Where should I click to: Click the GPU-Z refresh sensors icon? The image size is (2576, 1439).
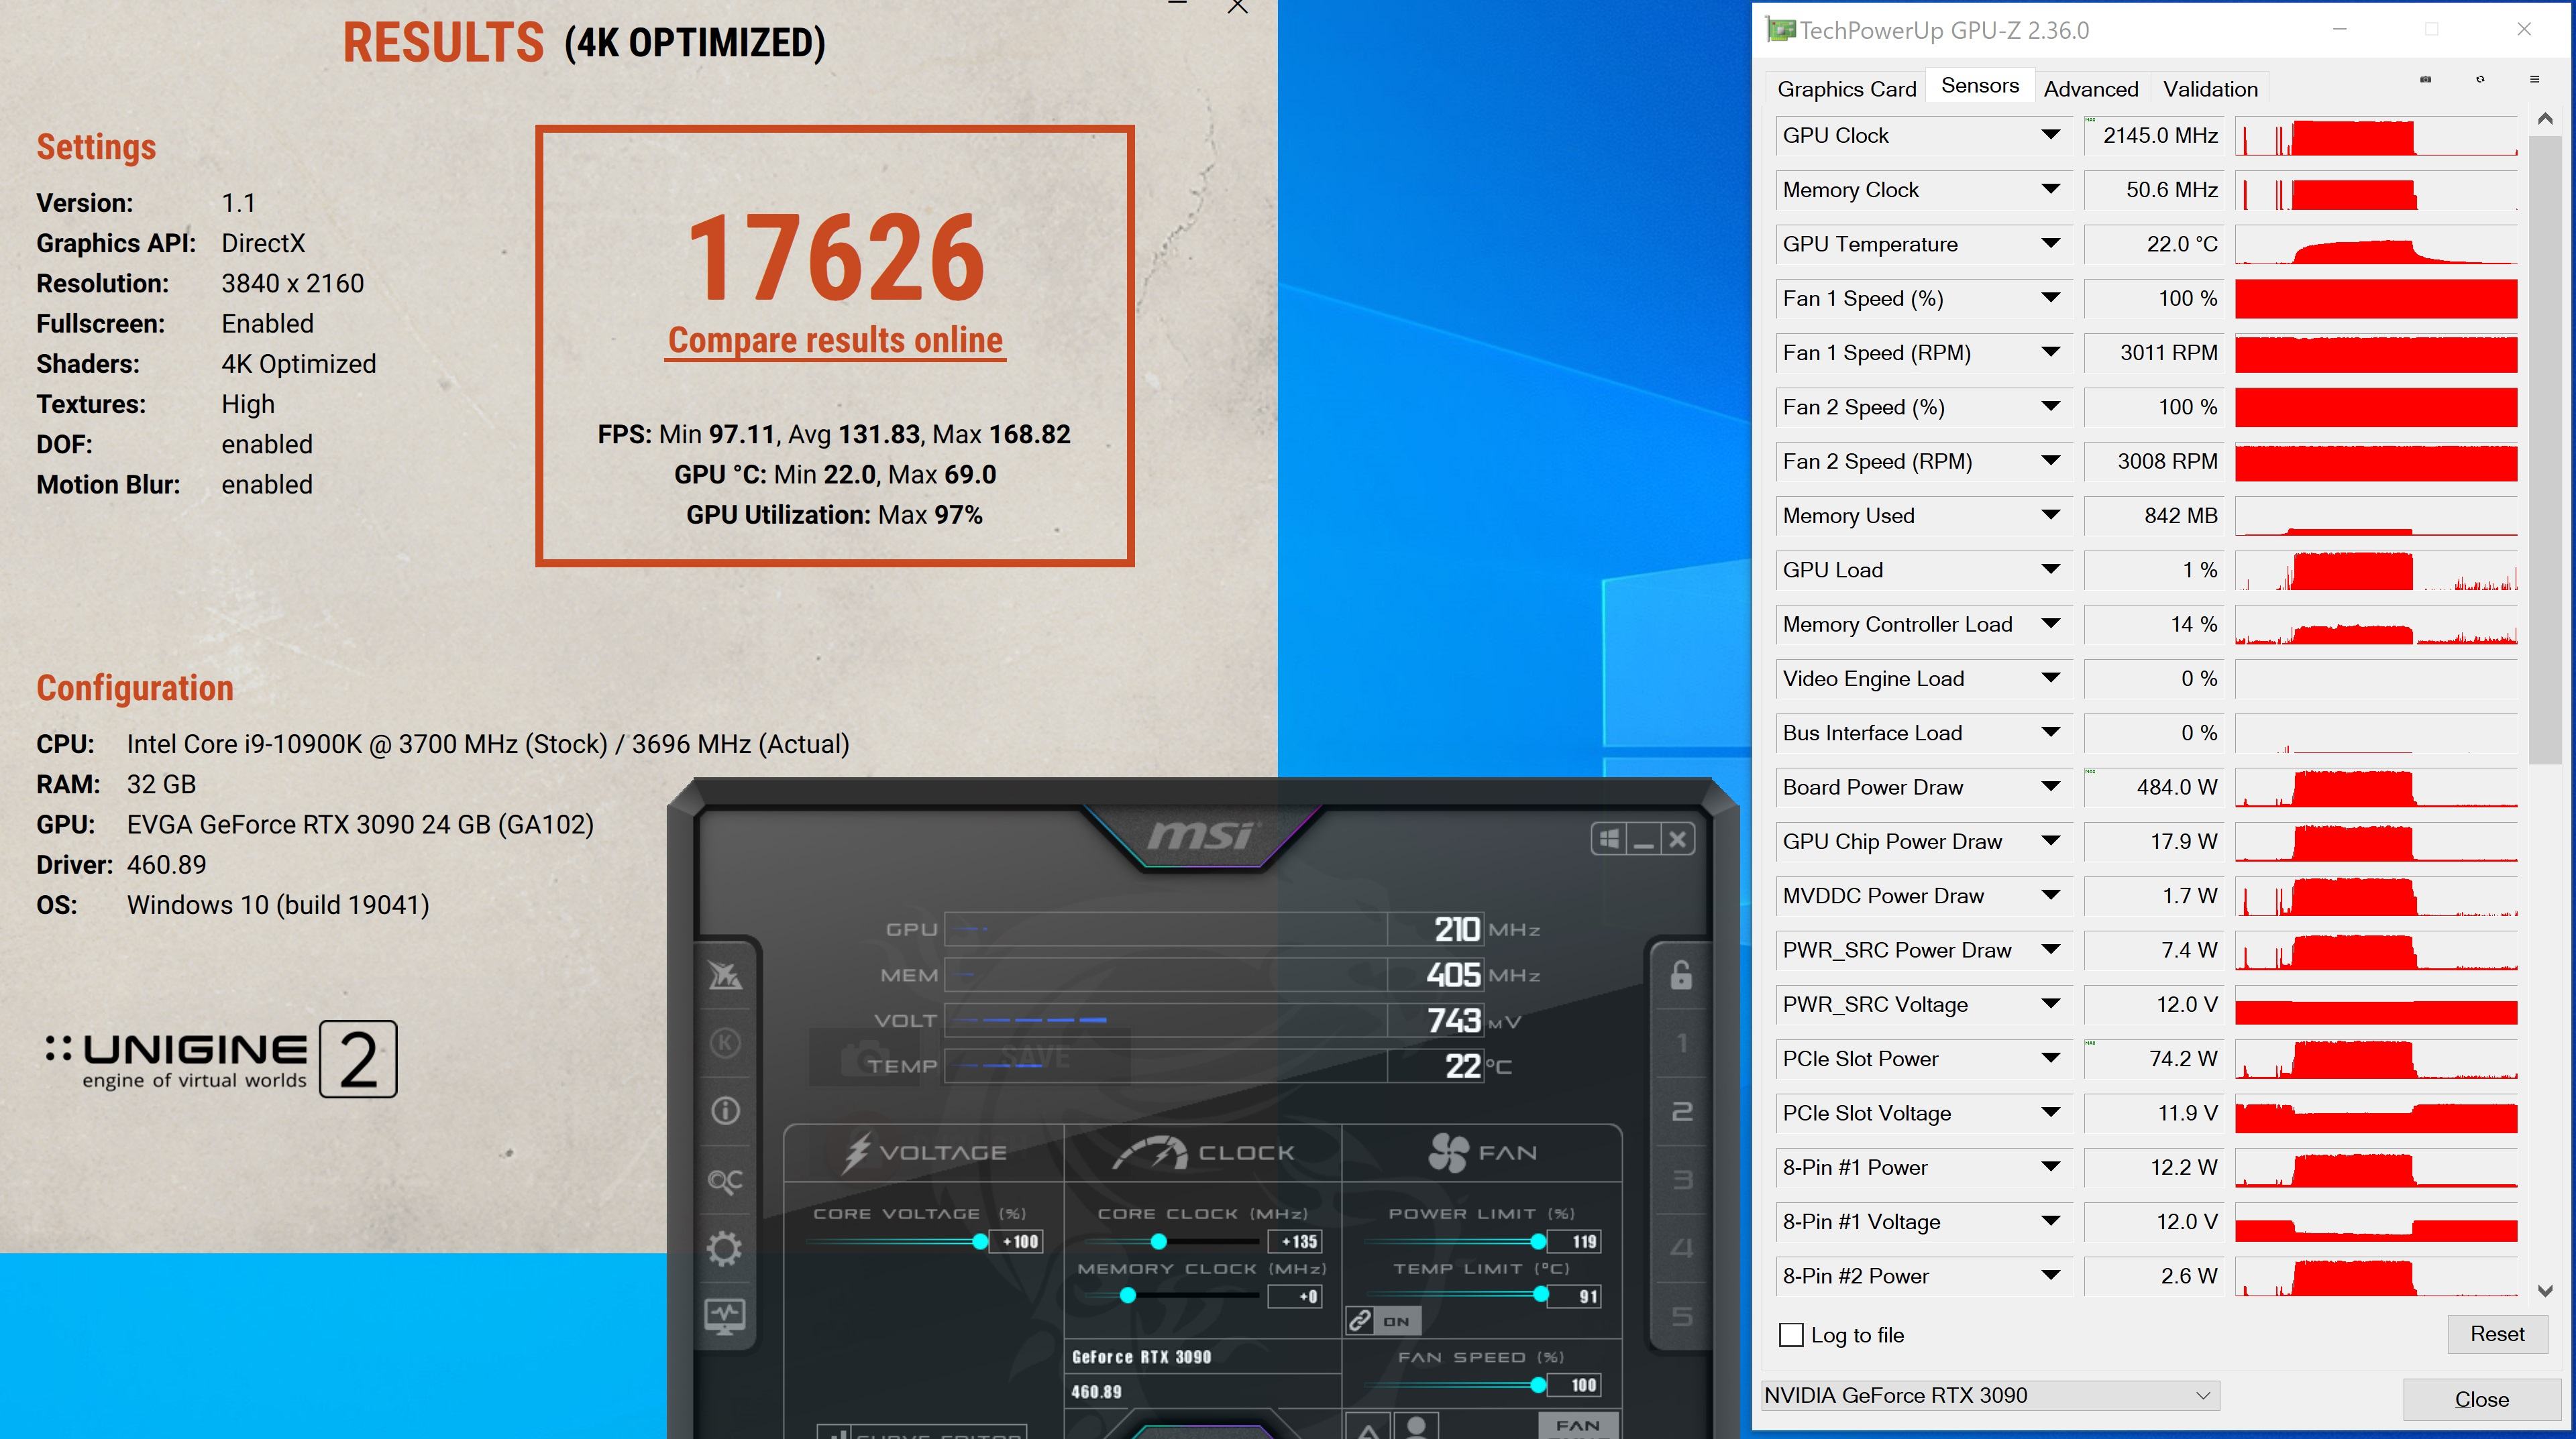[x=2480, y=79]
